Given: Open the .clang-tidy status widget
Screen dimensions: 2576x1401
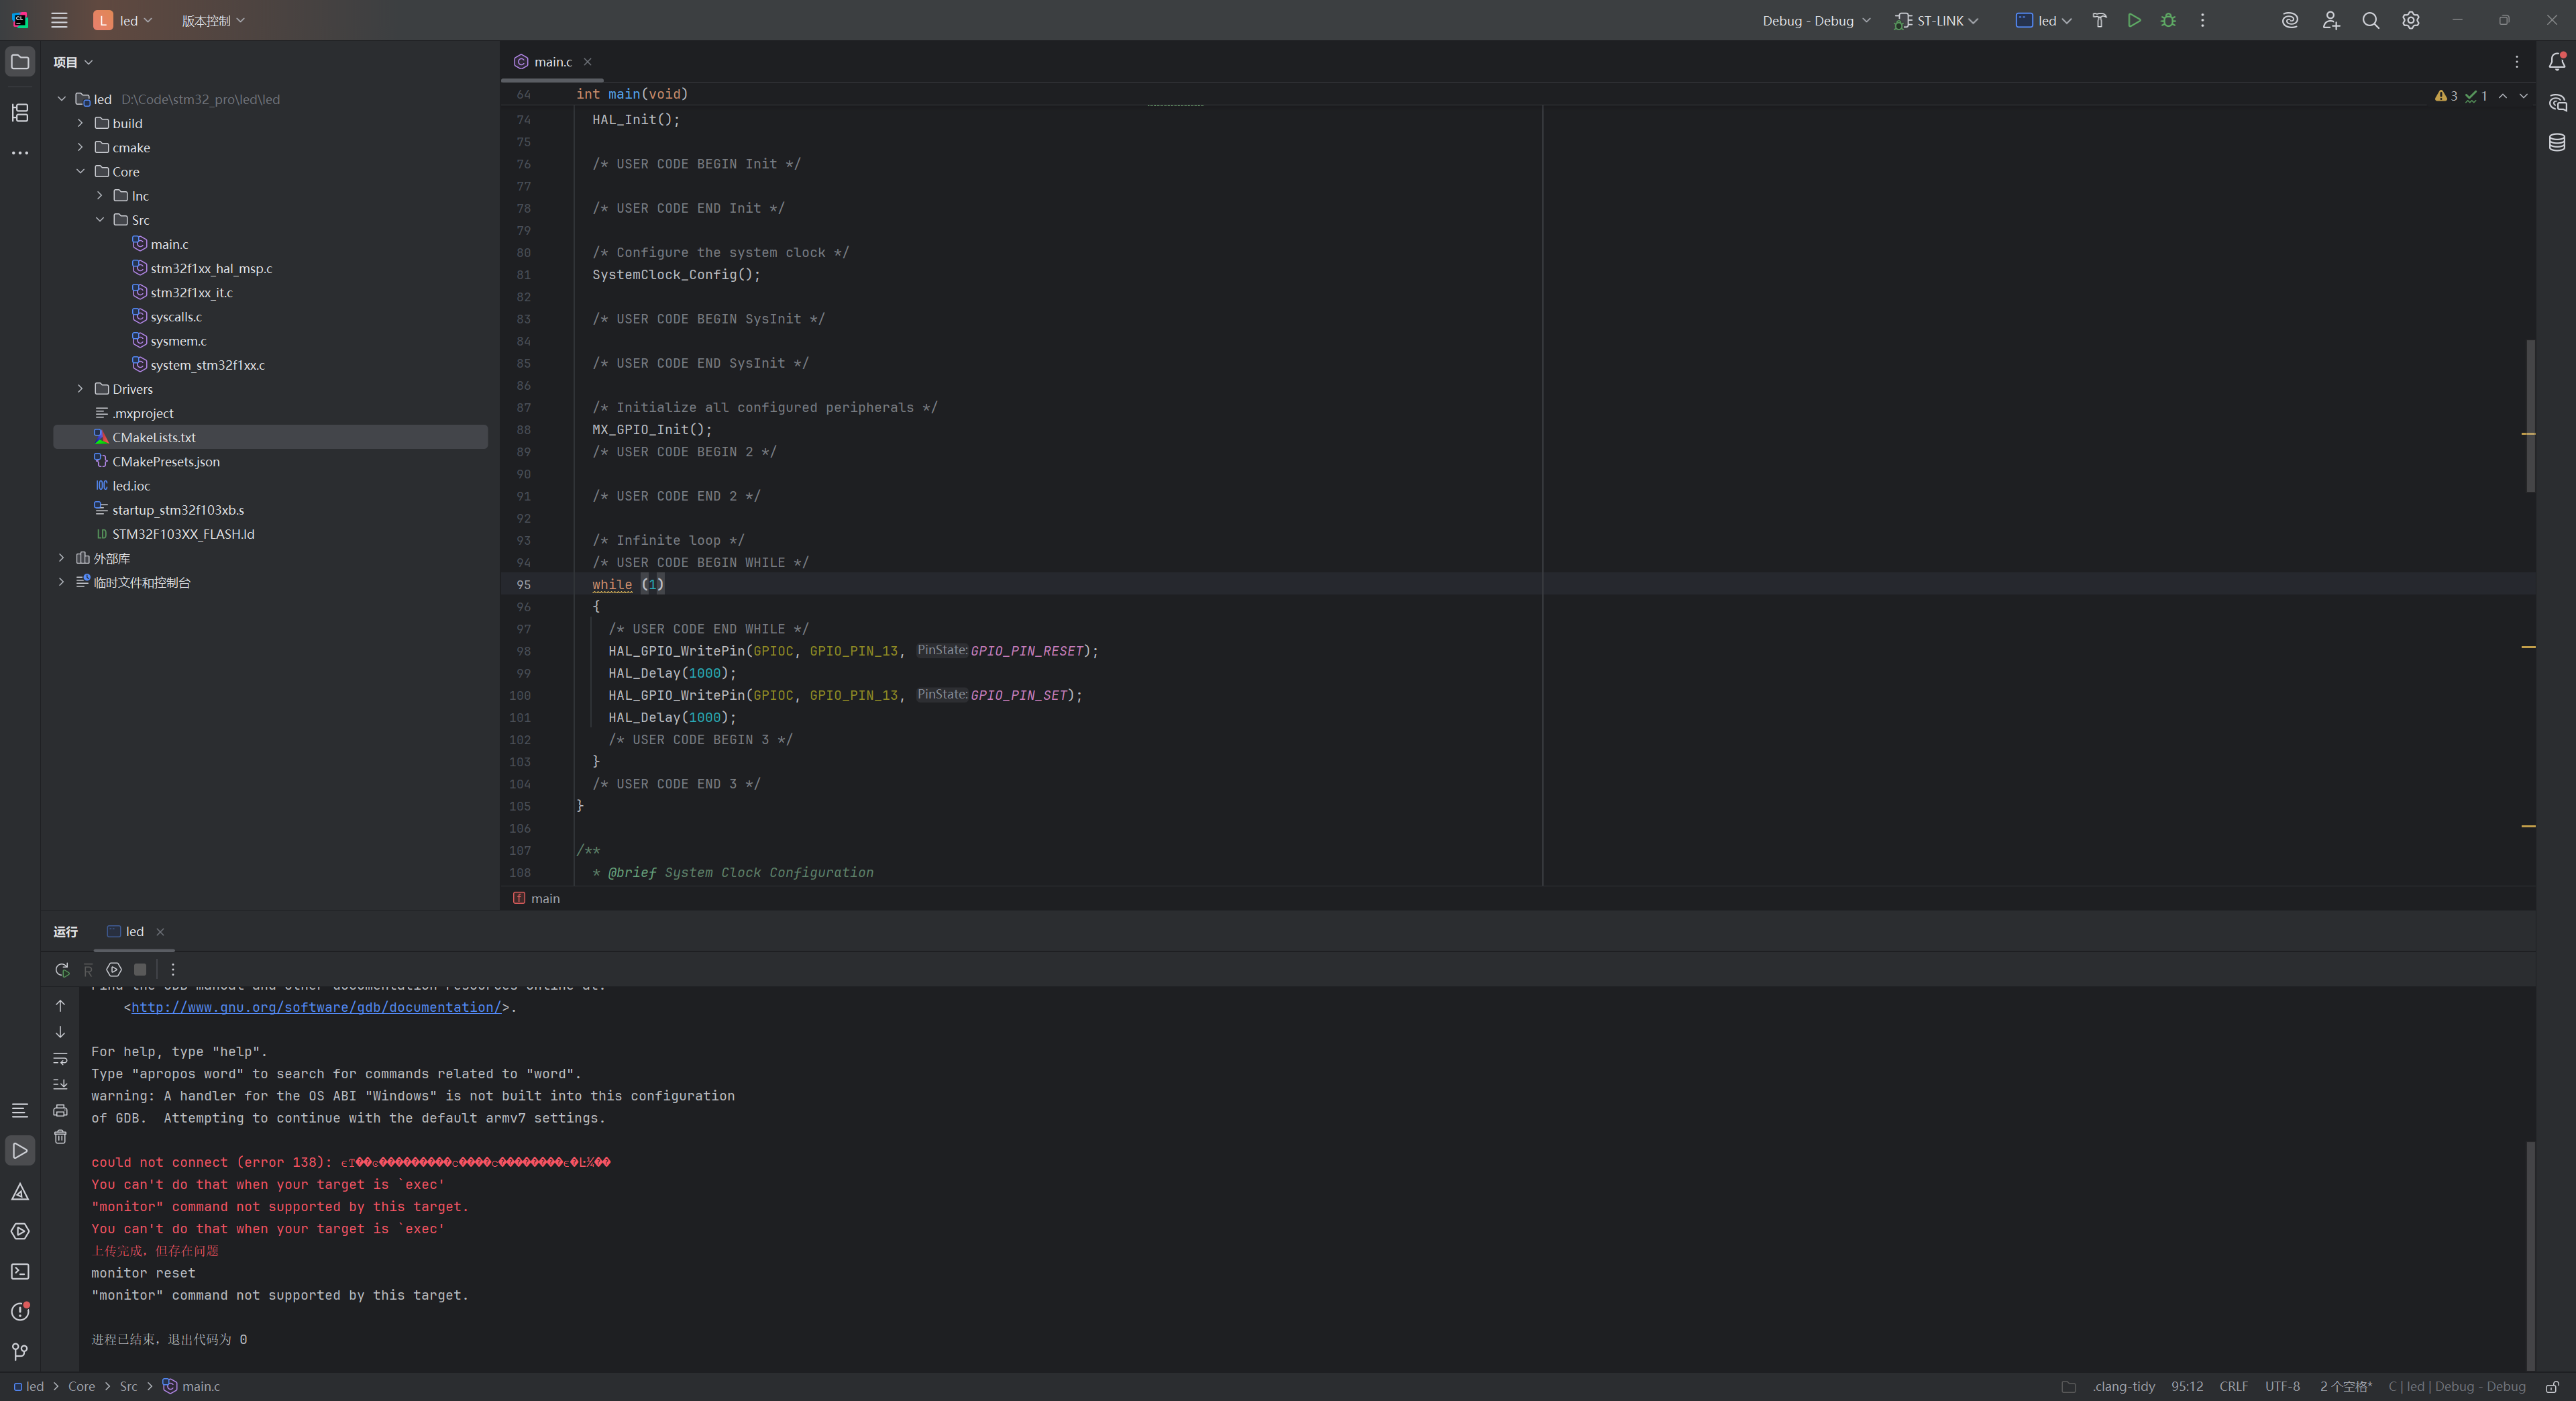Looking at the screenshot, I should [x=2123, y=1386].
